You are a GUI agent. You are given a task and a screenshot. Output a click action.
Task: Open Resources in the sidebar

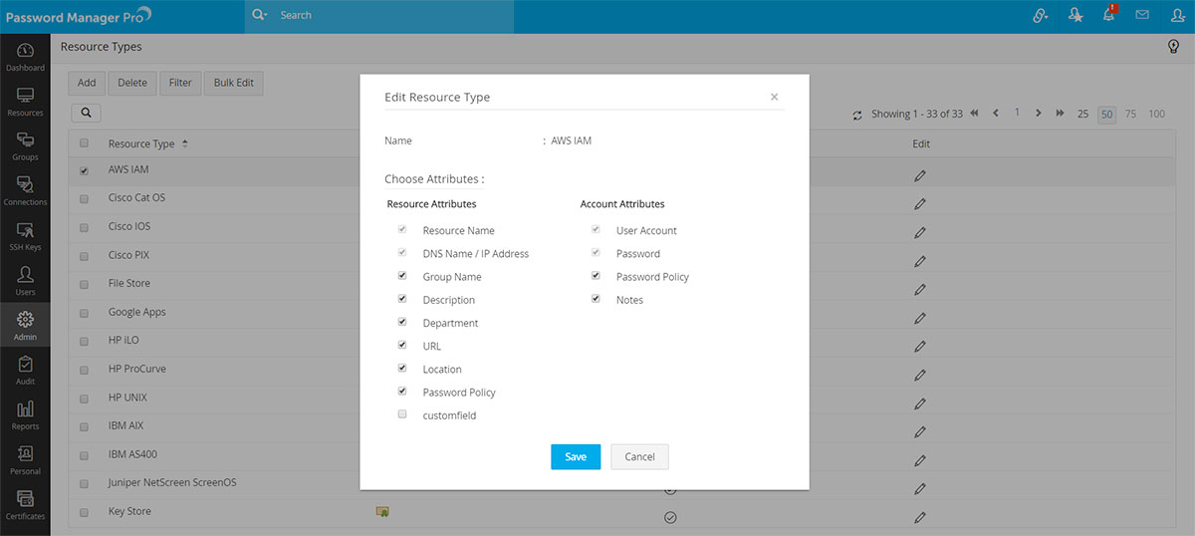point(25,102)
